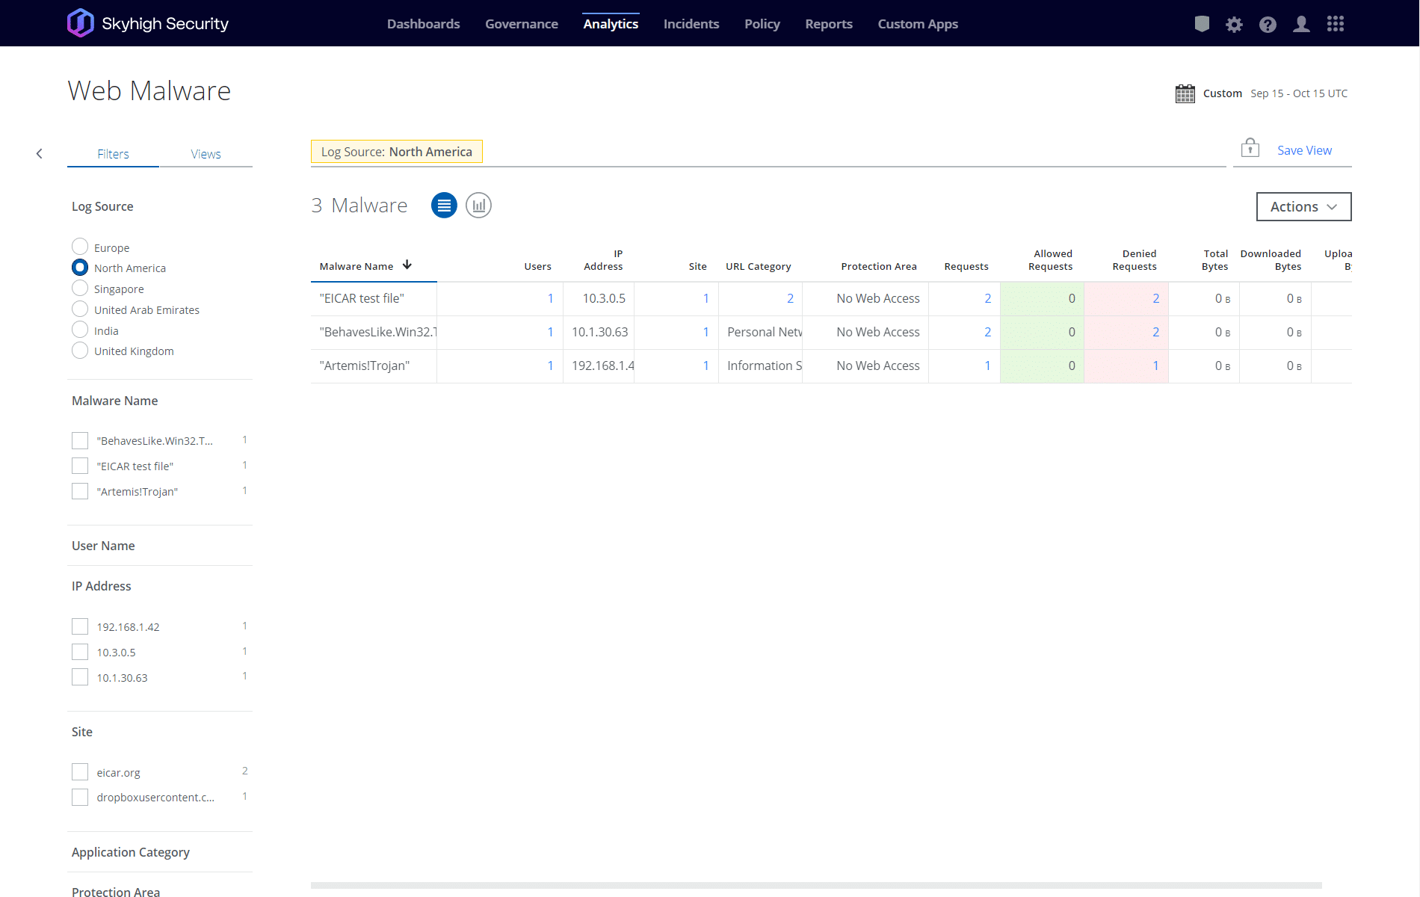
Task: Select the table list view icon
Action: pos(444,206)
